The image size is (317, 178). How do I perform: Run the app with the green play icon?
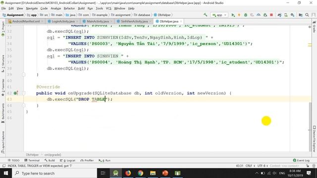(x=233, y=15)
